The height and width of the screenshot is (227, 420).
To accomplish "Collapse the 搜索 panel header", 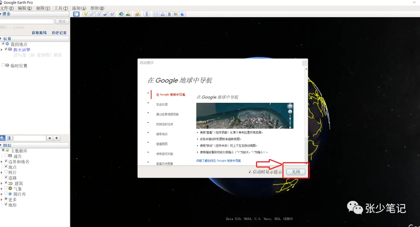I will tap(35, 14).
